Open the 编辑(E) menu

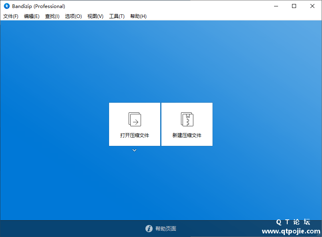point(32,16)
